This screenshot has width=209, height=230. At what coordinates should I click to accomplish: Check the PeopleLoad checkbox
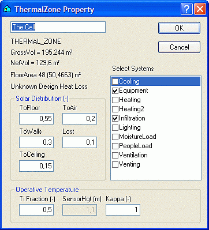(x=115, y=146)
